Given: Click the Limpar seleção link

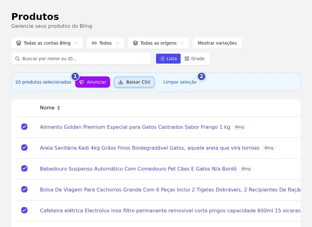Looking at the screenshot, I should [180, 82].
